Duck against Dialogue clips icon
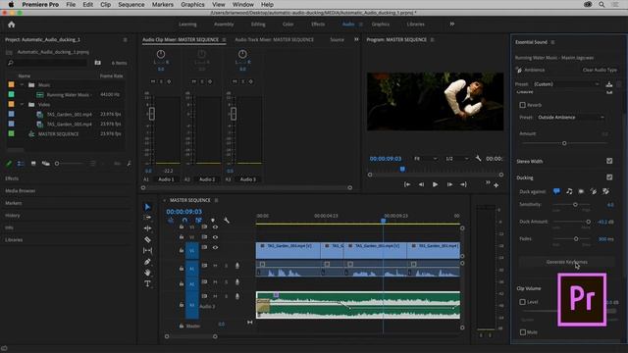 (x=556, y=191)
